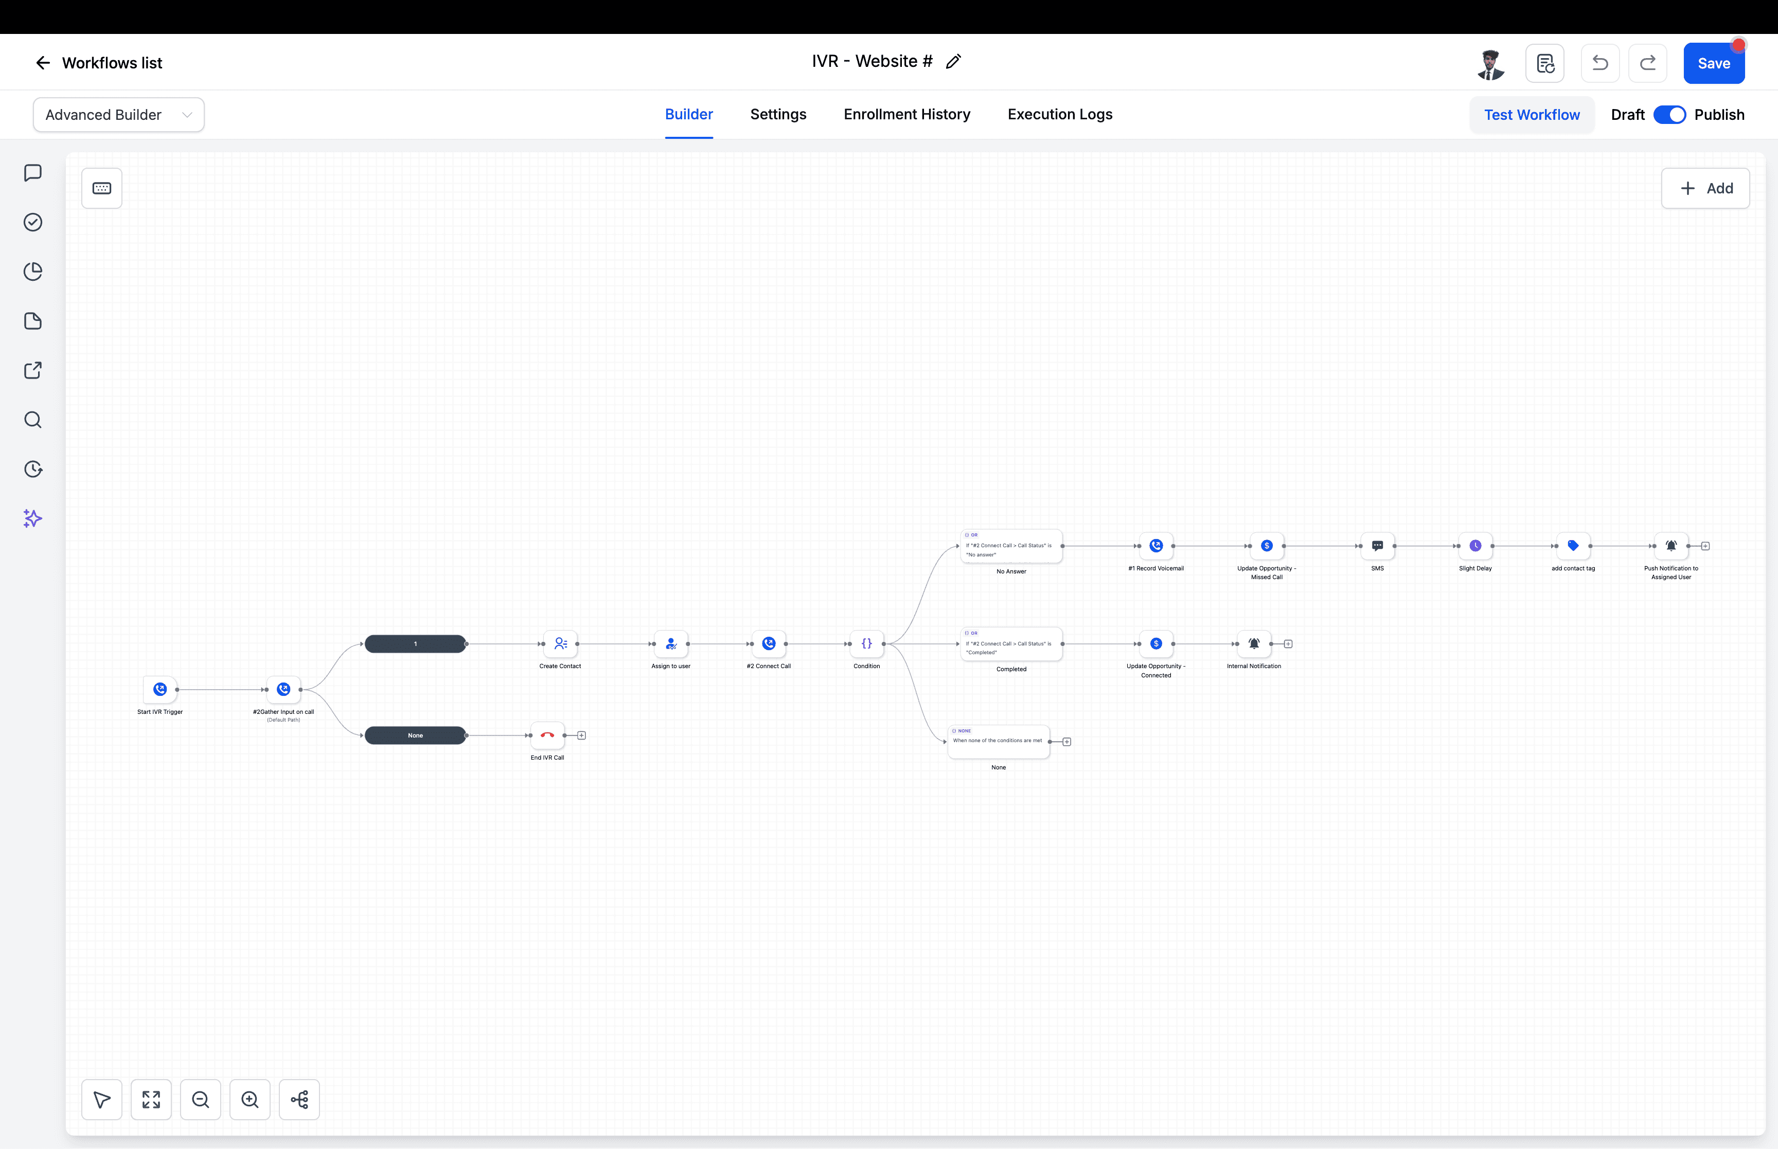The image size is (1778, 1149).
Task: Open the Internal Notification node
Action: click(x=1254, y=644)
